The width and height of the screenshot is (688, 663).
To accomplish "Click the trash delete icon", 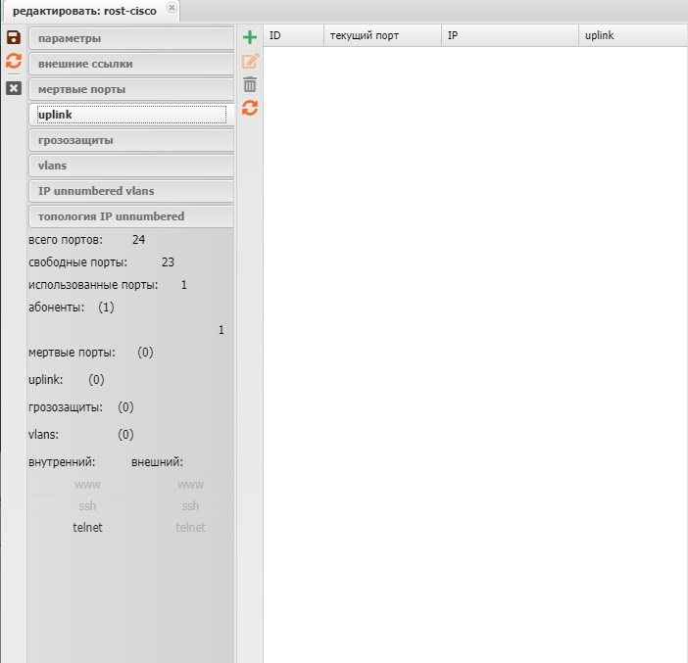I will pyautogui.click(x=250, y=84).
